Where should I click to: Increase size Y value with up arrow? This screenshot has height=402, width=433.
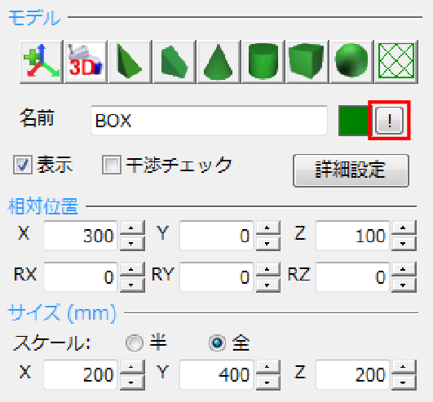tap(267, 367)
